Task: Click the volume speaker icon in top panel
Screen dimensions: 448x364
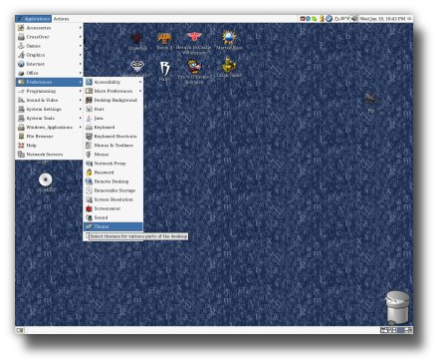Action: pos(354,19)
